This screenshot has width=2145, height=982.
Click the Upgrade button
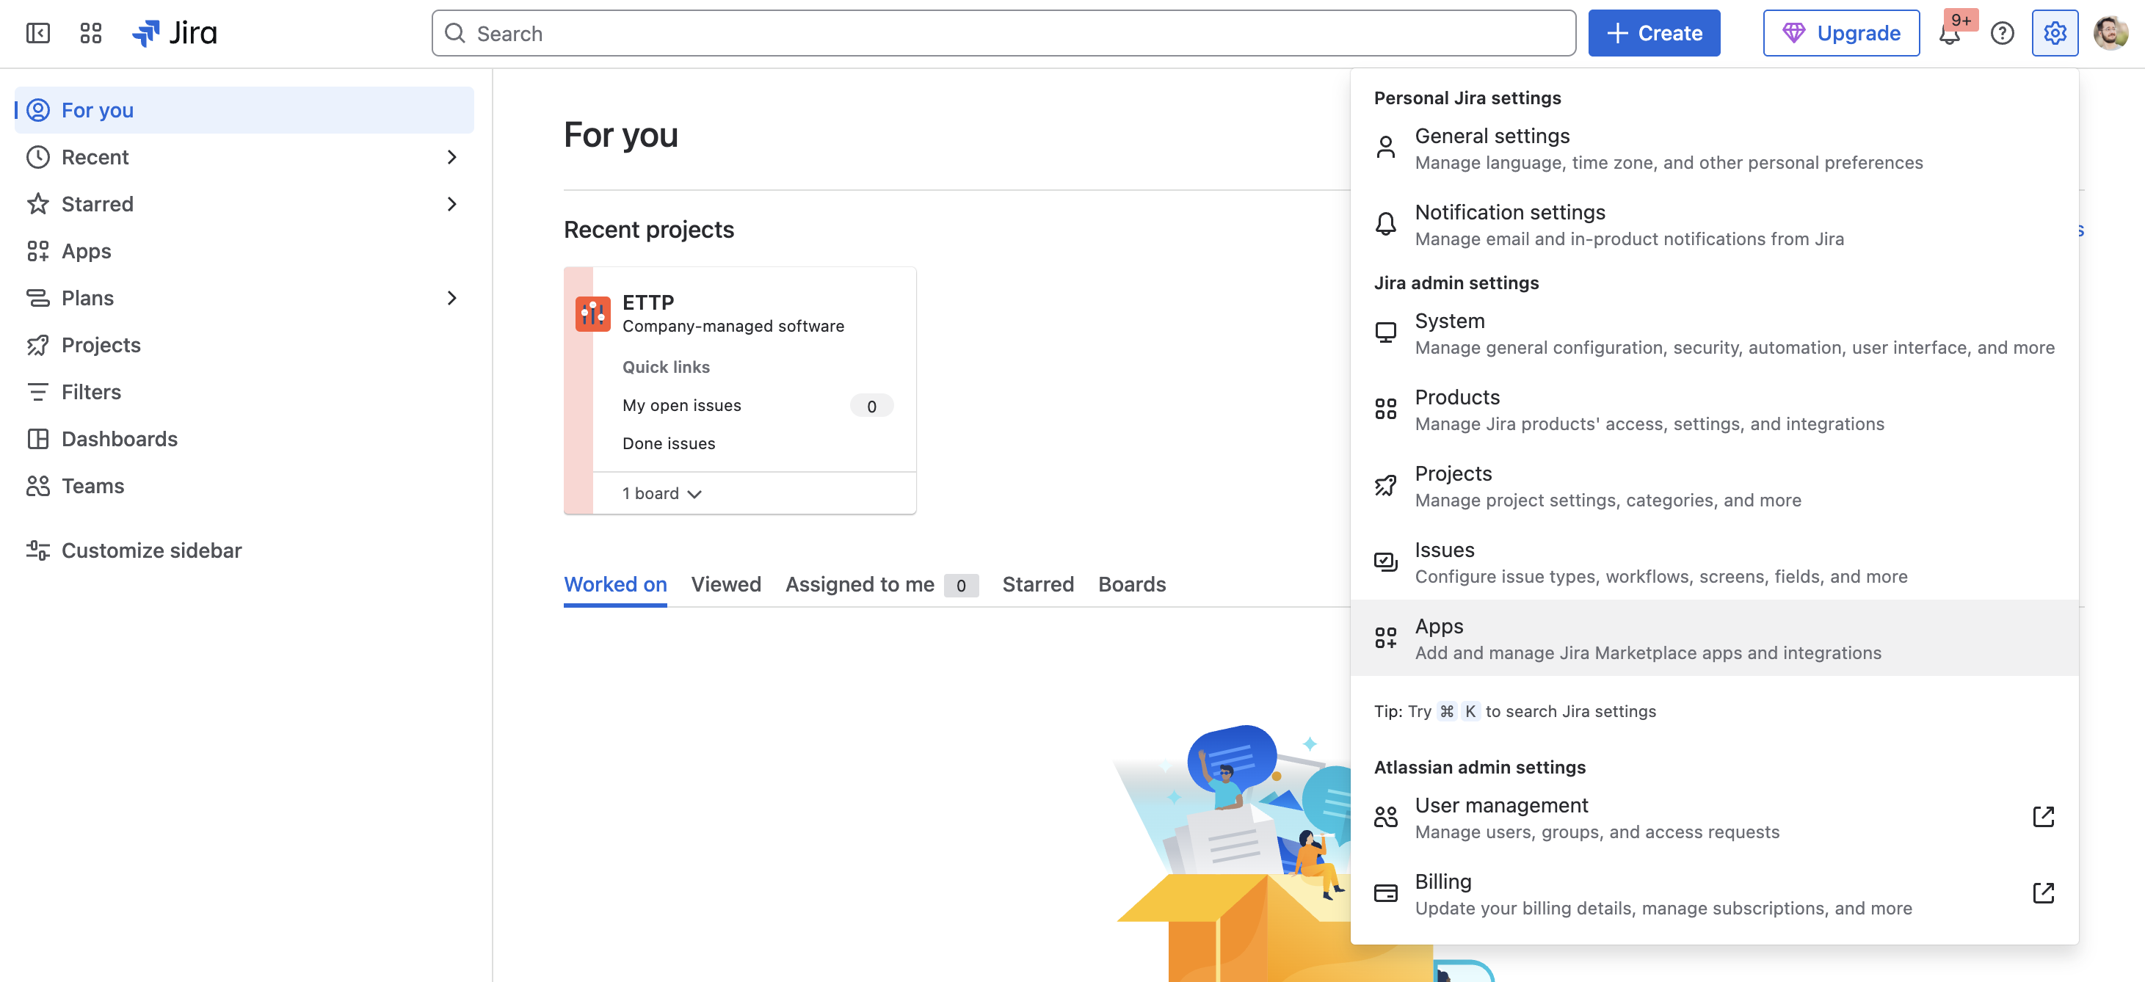(x=1841, y=33)
